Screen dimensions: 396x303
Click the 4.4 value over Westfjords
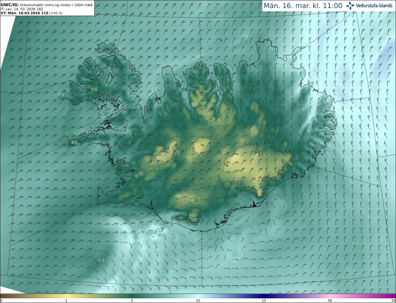pos(94,89)
